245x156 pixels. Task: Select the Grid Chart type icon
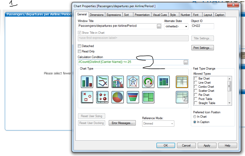pos(102,97)
